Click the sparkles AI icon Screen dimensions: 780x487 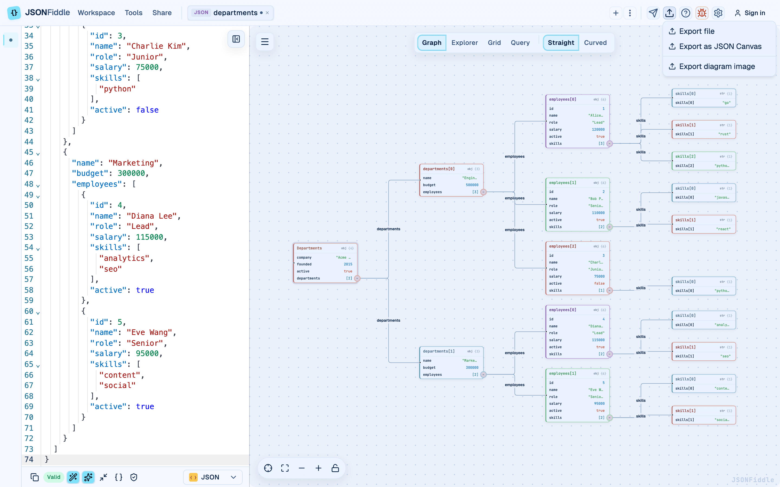click(88, 477)
